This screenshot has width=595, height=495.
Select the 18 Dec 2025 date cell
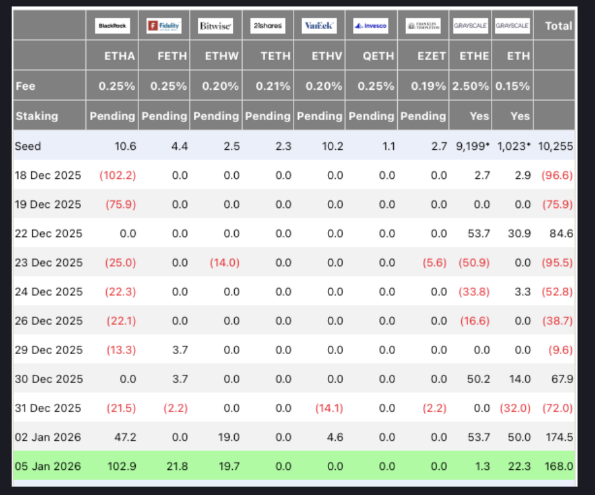pyautogui.click(x=48, y=175)
